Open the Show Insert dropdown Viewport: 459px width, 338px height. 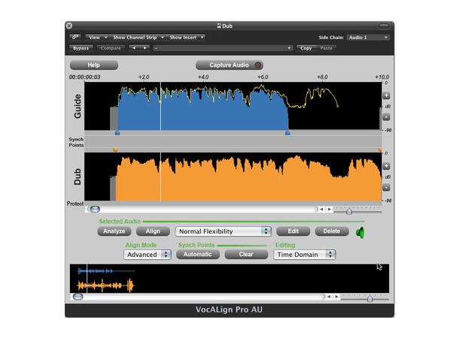click(186, 38)
